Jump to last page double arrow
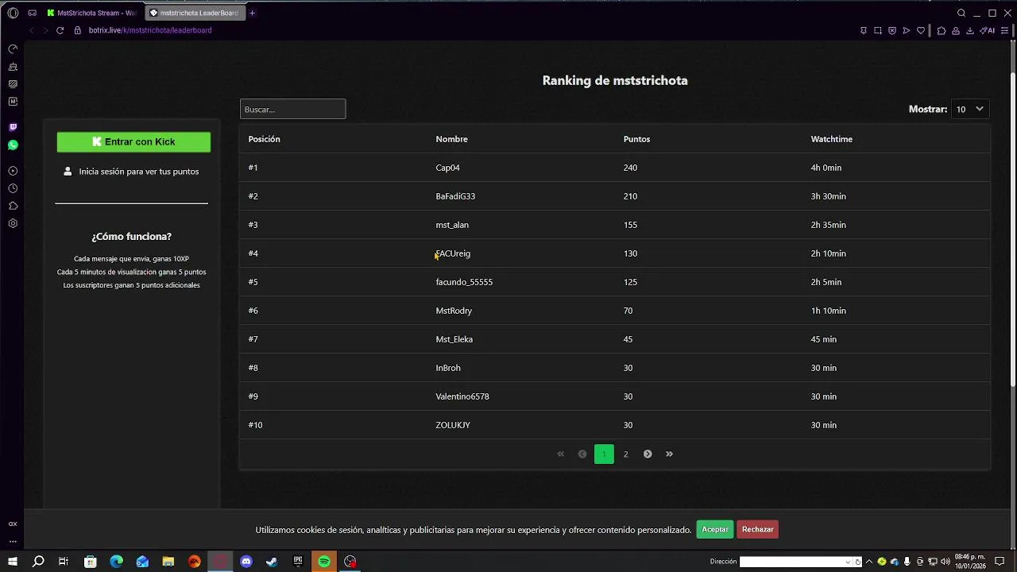 coord(669,454)
